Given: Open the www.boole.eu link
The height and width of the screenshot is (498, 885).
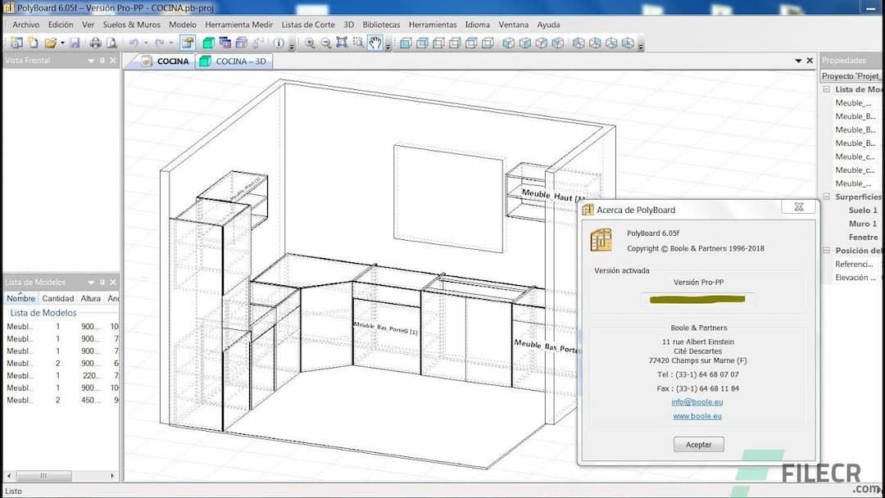Looking at the screenshot, I should pyautogui.click(x=697, y=415).
